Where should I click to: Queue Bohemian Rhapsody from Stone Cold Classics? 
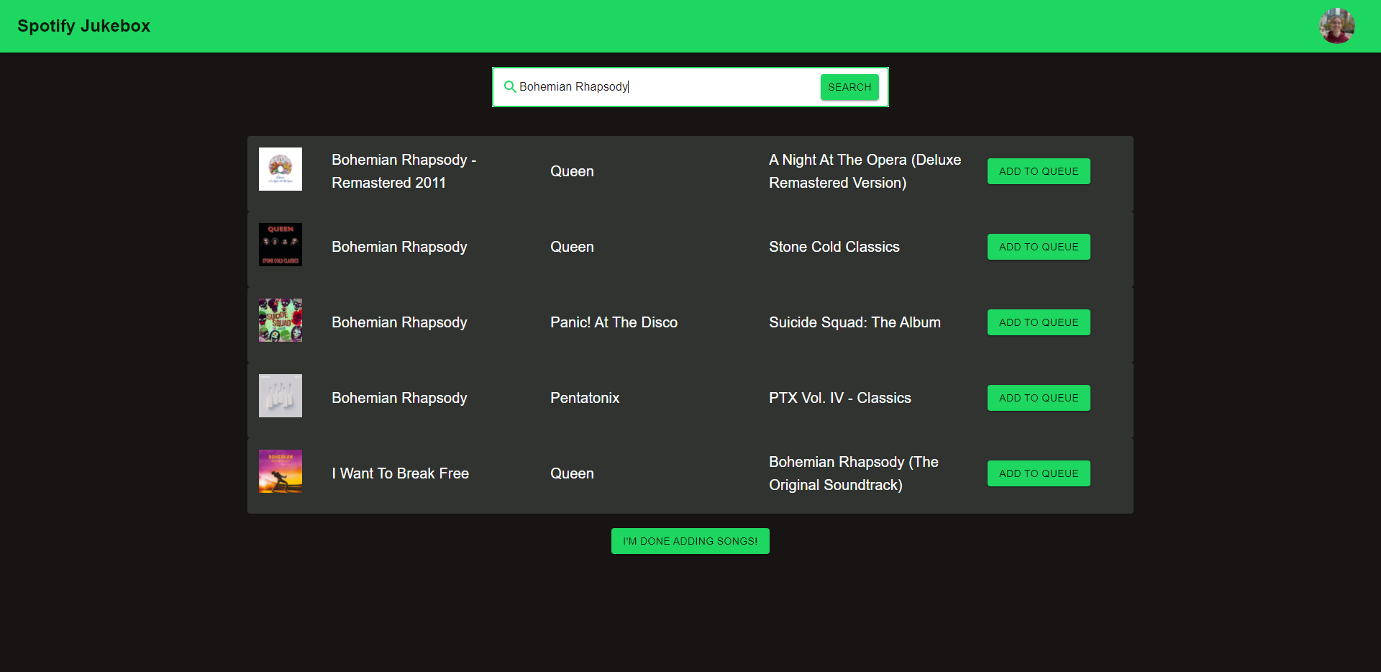tap(1038, 247)
